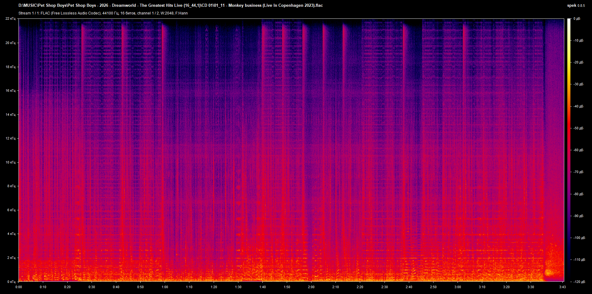Select the 2:00 timeline mark
The image size is (592, 294).
click(311, 287)
